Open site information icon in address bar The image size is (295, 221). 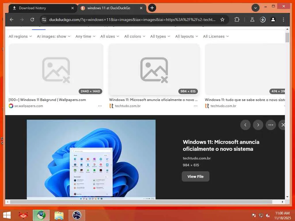pos(44,20)
